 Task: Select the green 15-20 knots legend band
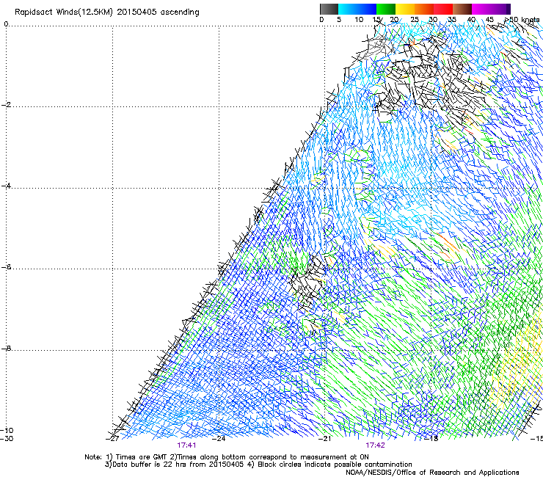pyautogui.click(x=386, y=9)
